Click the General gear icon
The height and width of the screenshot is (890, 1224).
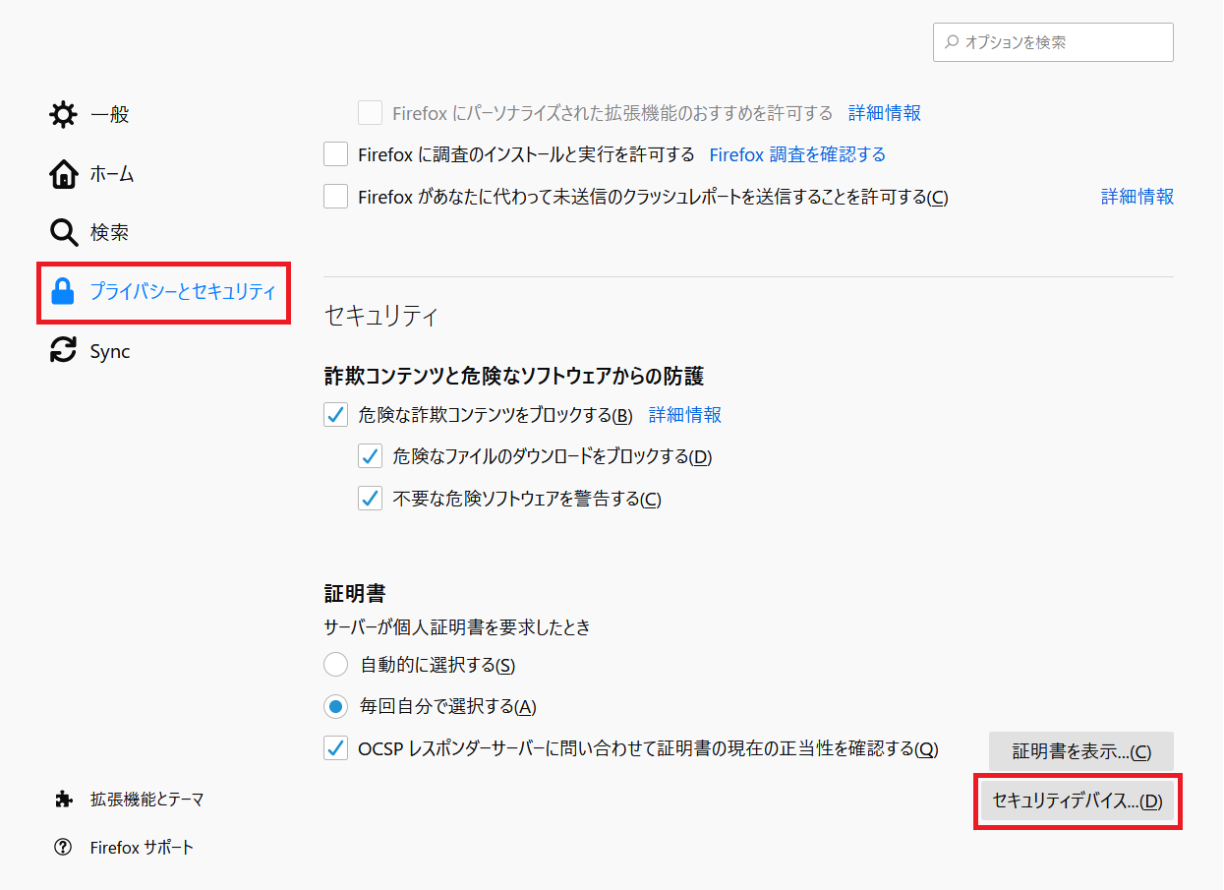(x=63, y=115)
